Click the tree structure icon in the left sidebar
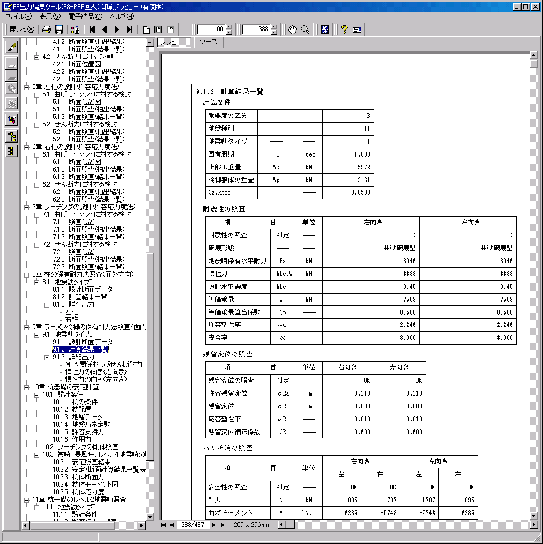 (11, 137)
